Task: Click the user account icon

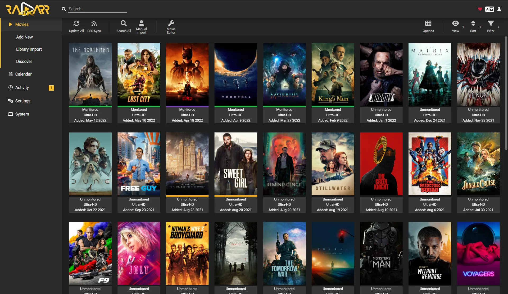Action: [499, 9]
